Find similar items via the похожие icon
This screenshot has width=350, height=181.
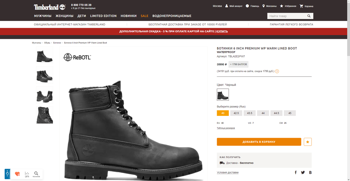tap(36, 174)
